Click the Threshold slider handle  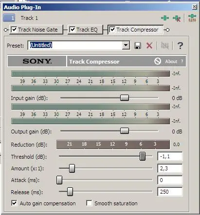point(143,156)
